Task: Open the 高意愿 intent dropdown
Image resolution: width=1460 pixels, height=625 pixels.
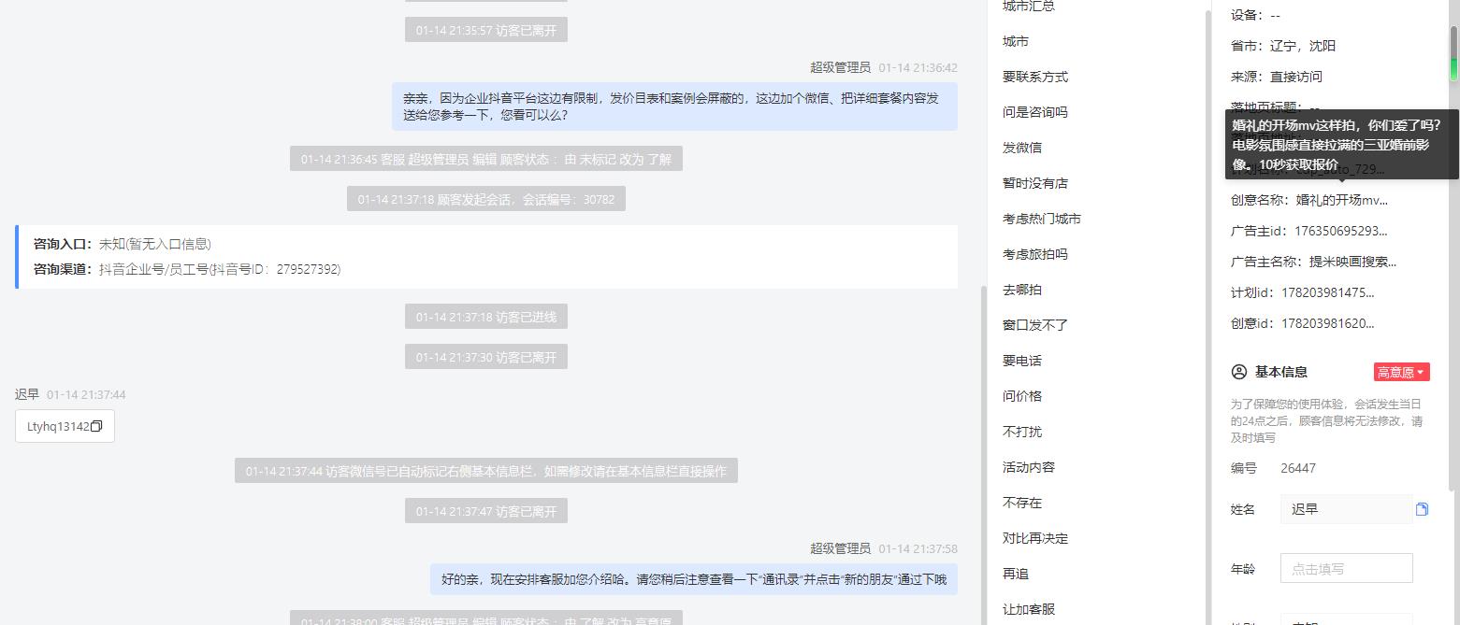Action: [1401, 372]
